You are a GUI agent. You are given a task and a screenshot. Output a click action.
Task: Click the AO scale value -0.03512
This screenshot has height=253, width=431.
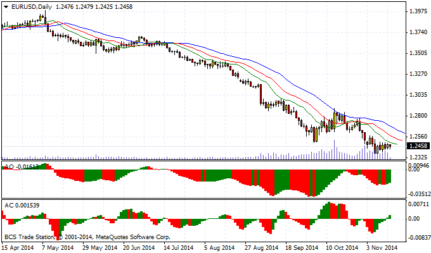coord(419,194)
